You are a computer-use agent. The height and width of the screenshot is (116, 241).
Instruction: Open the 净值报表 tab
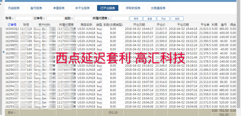click(x=58, y=8)
